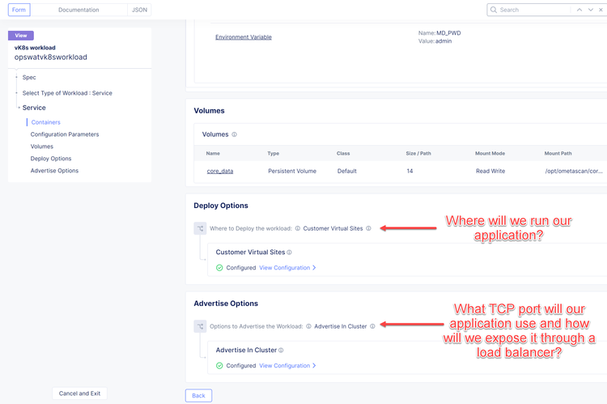This screenshot has height=404, width=607.
Task: Click info icon beside Customer Virtual Sites title
Action: 289,252
